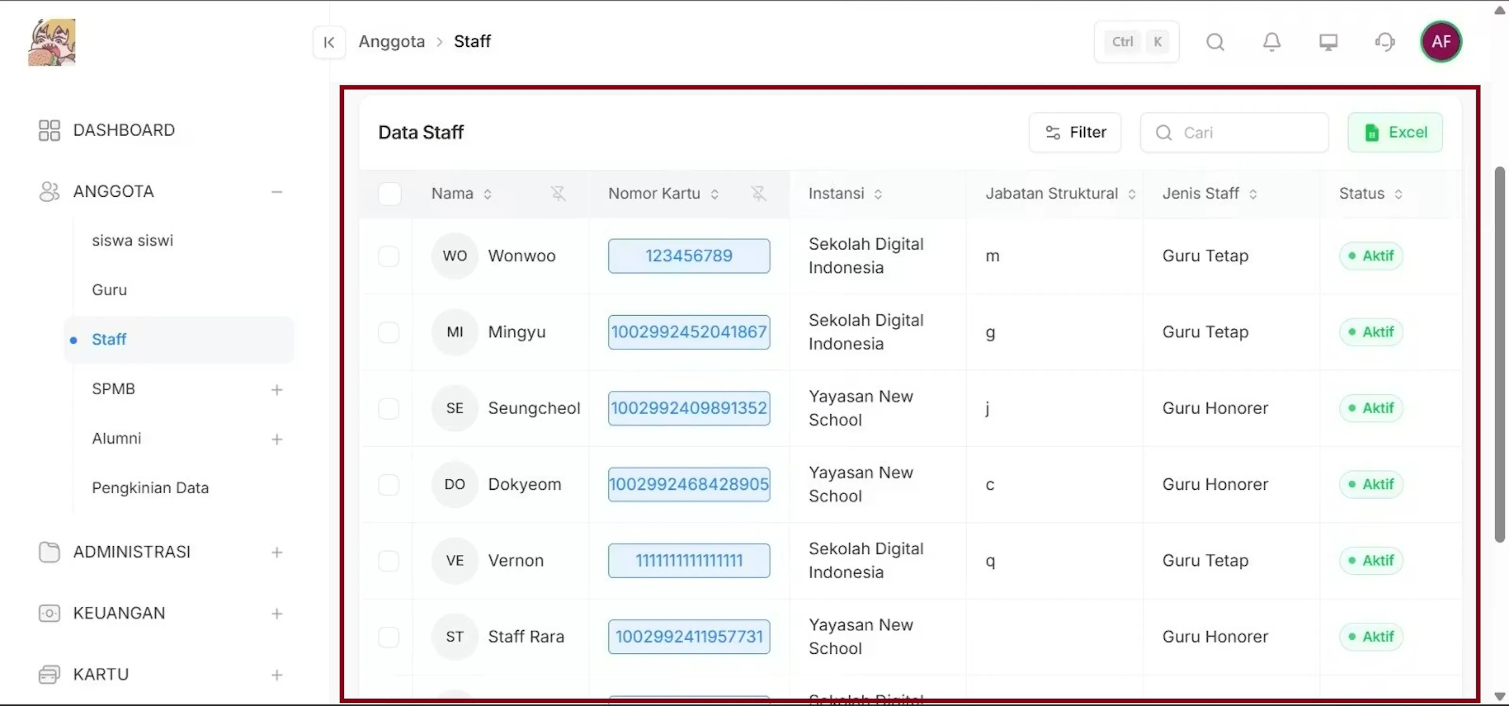Click the Dashboard grid icon
This screenshot has width=1509, height=706.
tap(49, 130)
